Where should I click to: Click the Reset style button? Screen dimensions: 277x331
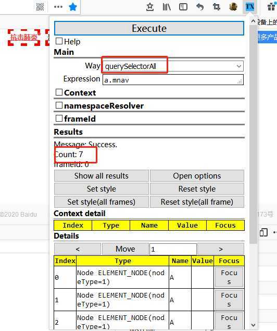pos(197,188)
